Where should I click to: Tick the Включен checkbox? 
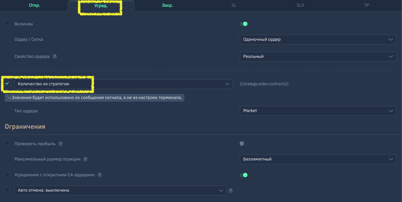pos(7,23)
